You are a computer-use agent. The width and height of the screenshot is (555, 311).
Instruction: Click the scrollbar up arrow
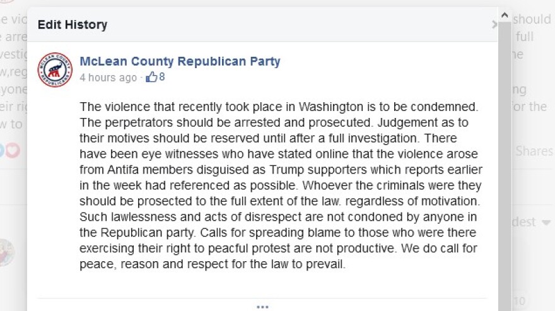[x=505, y=15]
